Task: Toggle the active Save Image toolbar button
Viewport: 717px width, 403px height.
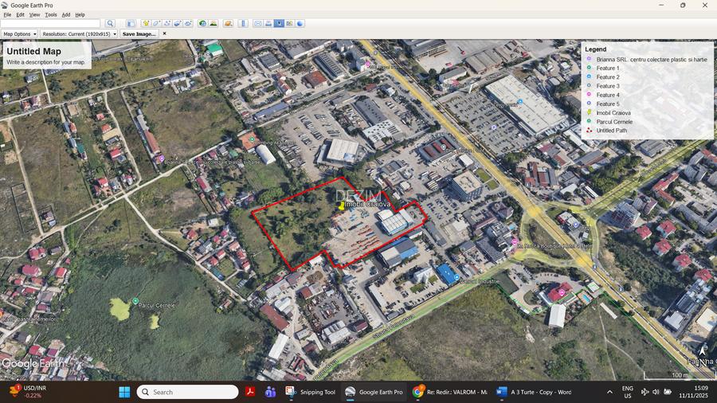Action: (x=279, y=24)
